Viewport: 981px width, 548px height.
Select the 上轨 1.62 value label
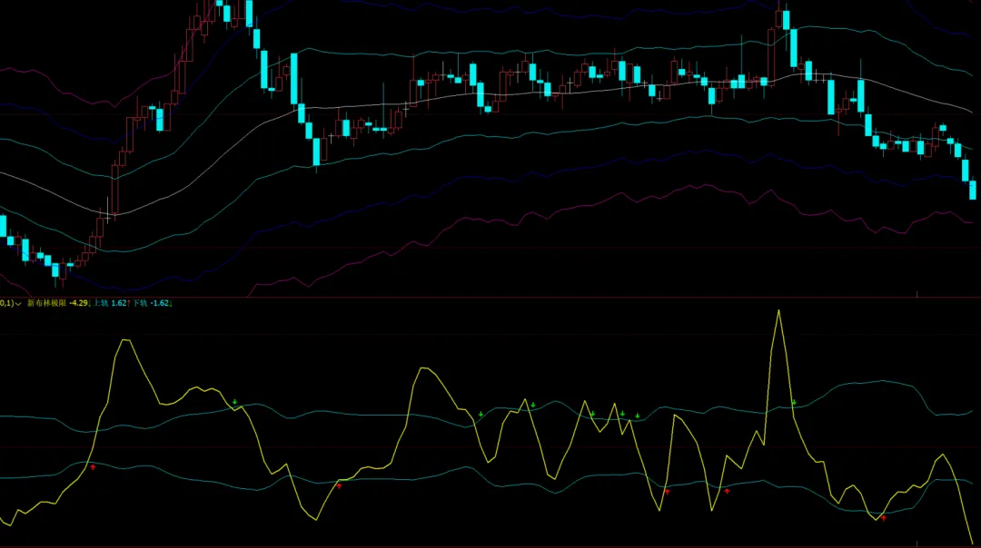tap(110, 303)
